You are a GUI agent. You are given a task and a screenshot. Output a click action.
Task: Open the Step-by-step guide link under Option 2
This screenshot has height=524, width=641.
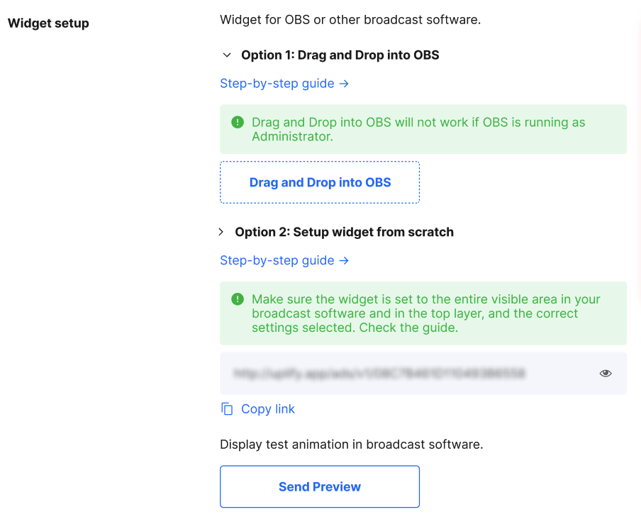pyautogui.click(x=277, y=260)
